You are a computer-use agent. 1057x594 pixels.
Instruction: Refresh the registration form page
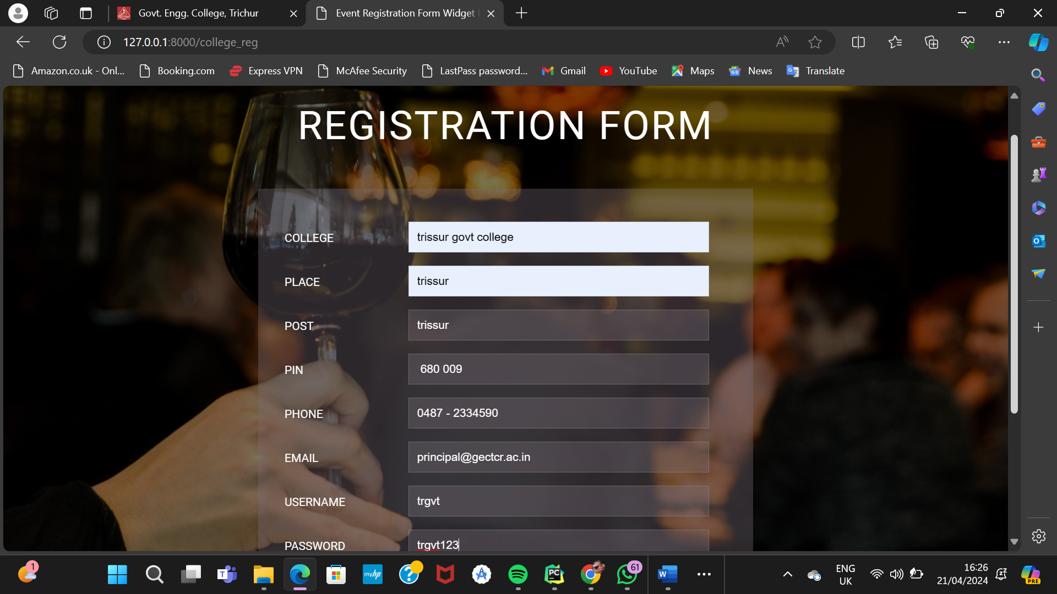[59, 42]
